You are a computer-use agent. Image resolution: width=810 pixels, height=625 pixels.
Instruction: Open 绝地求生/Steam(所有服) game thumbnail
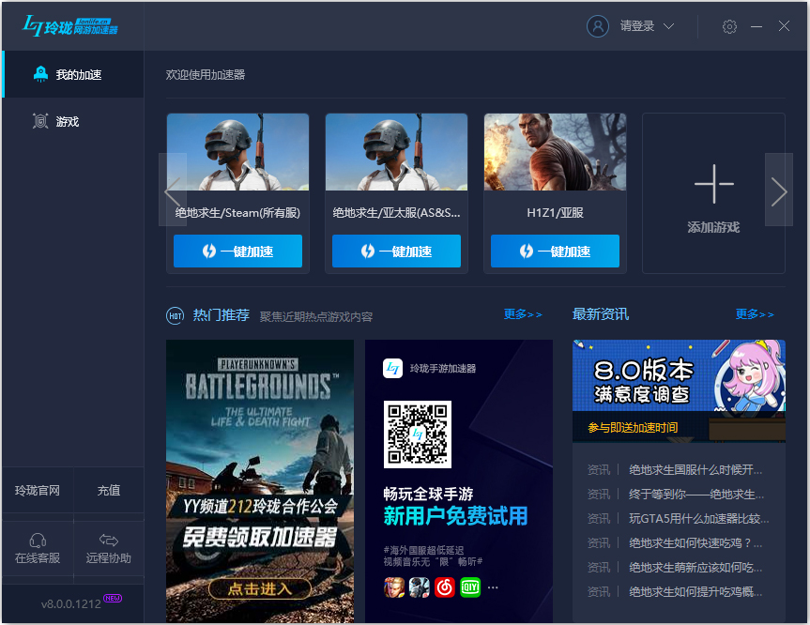point(237,152)
